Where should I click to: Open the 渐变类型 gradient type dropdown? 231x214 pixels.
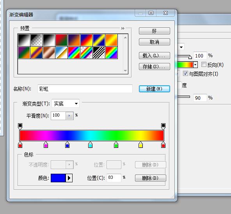click(66, 104)
